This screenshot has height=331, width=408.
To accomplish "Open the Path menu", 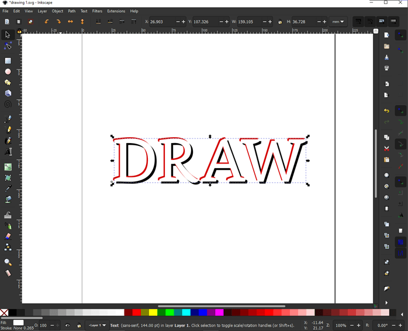I will (71, 11).
